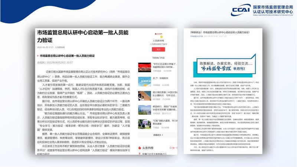Click the 人民政协网 account avatar logo
The image size is (297, 167).
(x=159, y=34)
